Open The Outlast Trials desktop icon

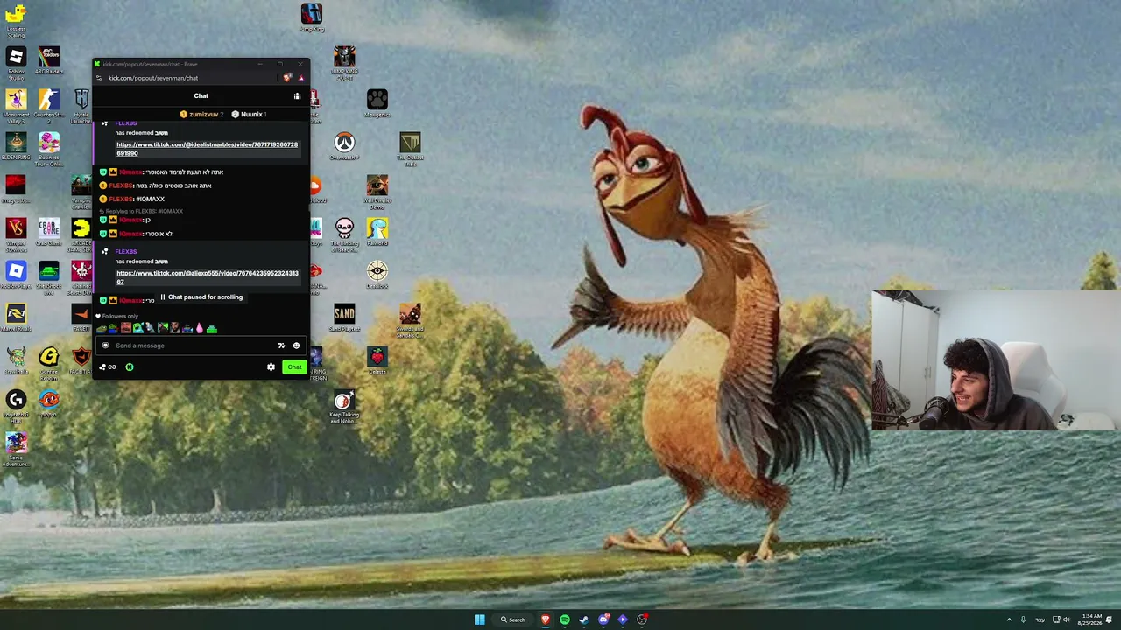[410, 148]
